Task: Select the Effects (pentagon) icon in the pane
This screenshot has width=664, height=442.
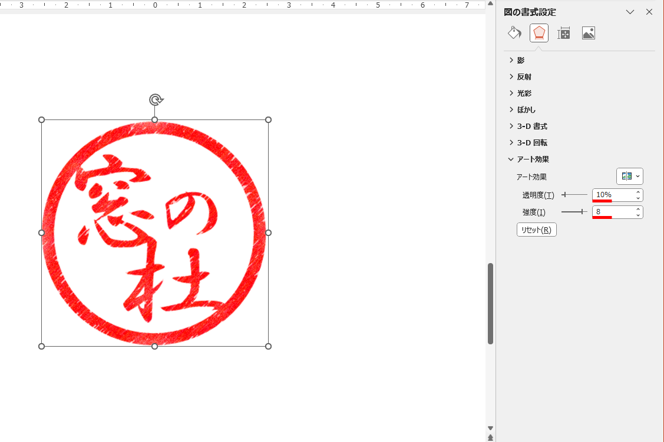Action: pyautogui.click(x=539, y=33)
